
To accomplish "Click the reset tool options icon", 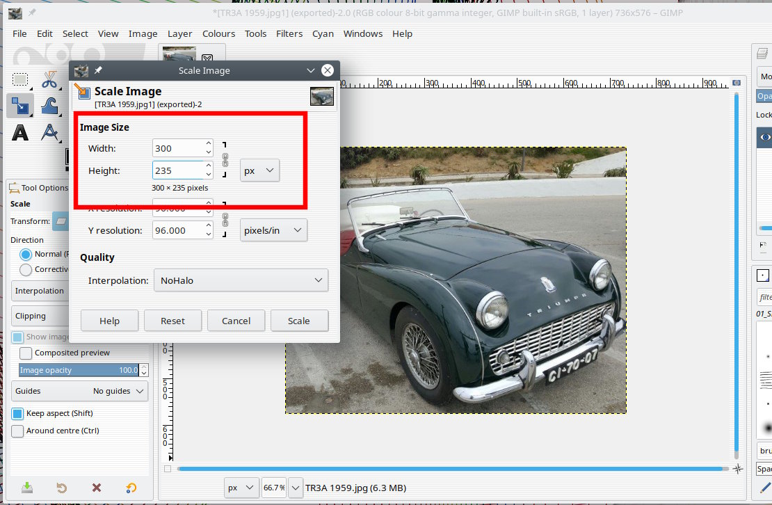I will pyautogui.click(x=131, y=488).
